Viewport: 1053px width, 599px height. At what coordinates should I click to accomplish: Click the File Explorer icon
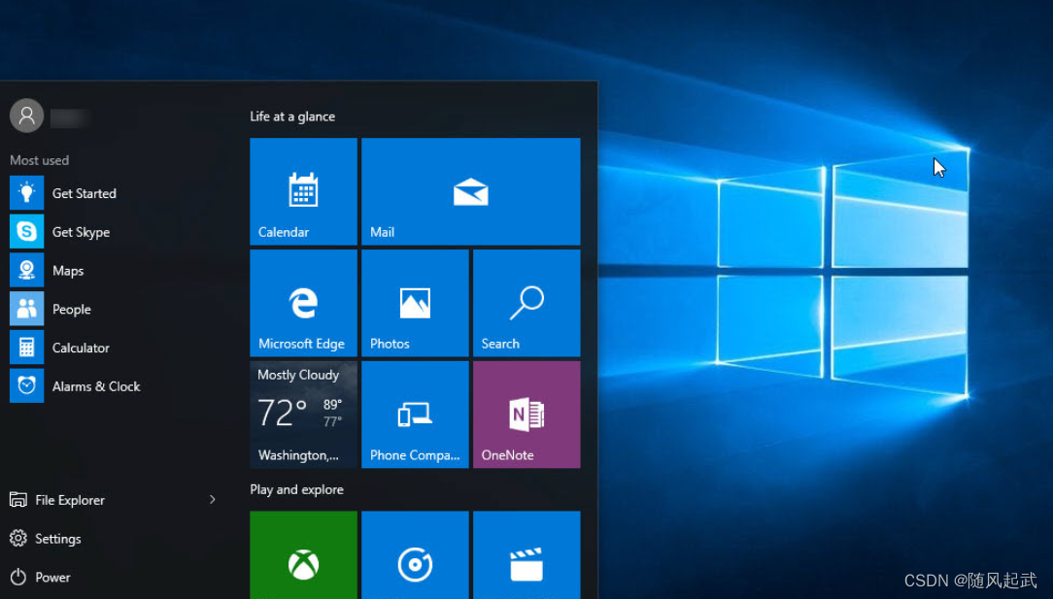18,500
